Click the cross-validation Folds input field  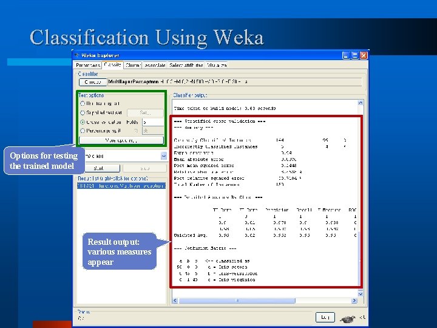[x=153, y=122]
